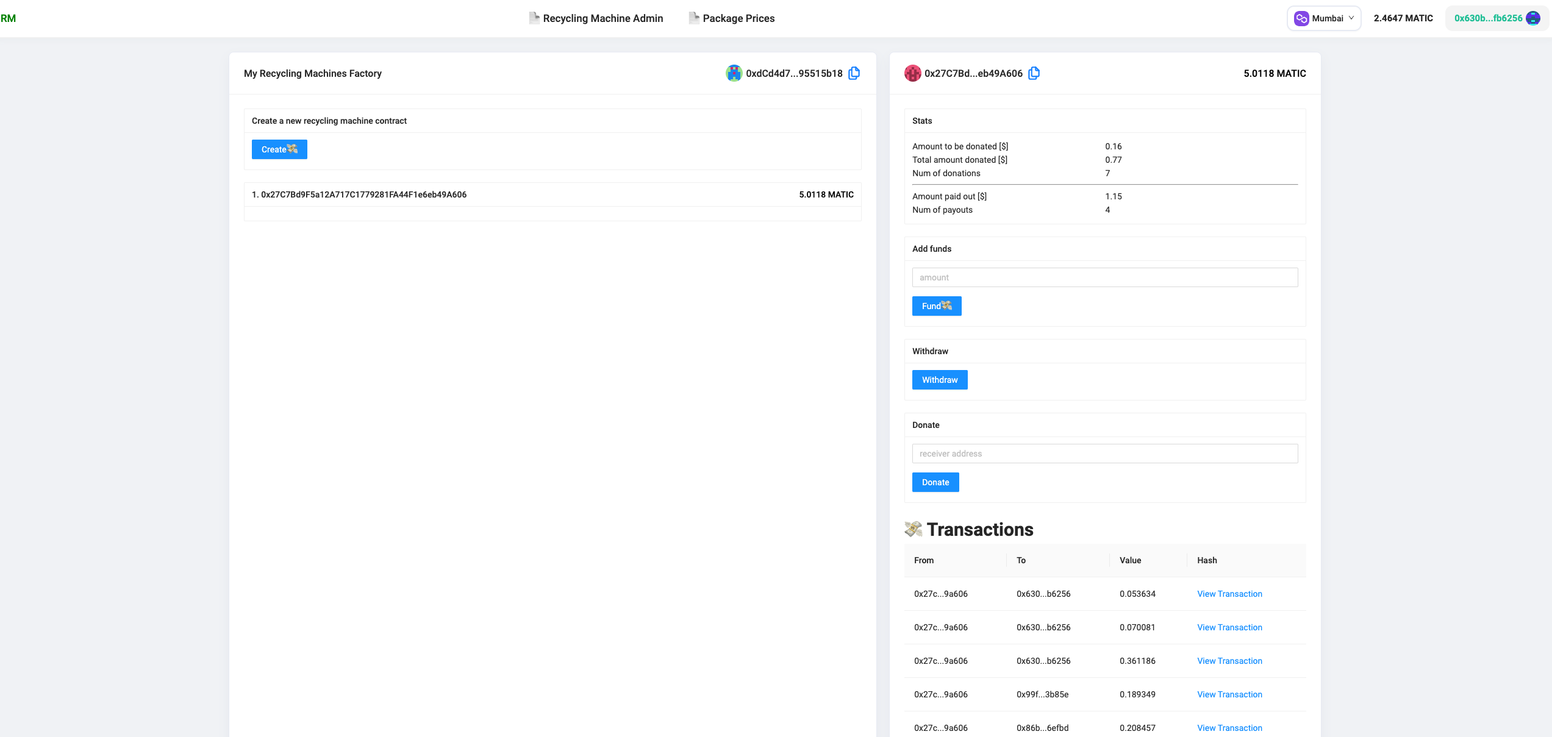Go to the Package Prices page
1552x737 pixels.
tap(732, 18)
